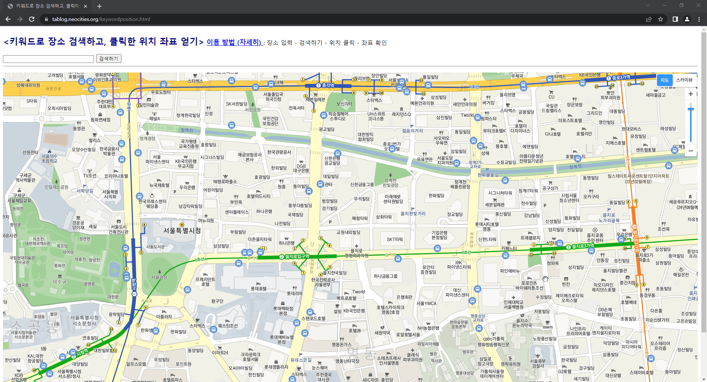Click the 보신각터 landmark label
This screenshot has width=707, height=382.
point(344,104)
